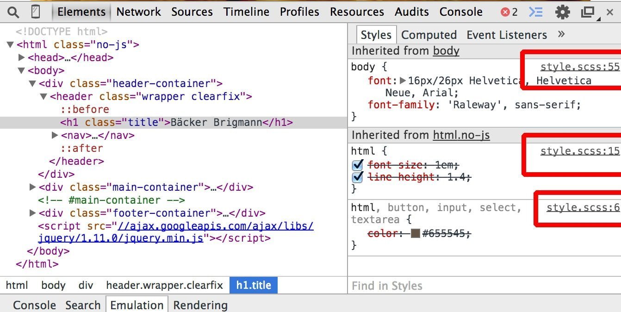Expand the footer-container div

coord(32,213)
